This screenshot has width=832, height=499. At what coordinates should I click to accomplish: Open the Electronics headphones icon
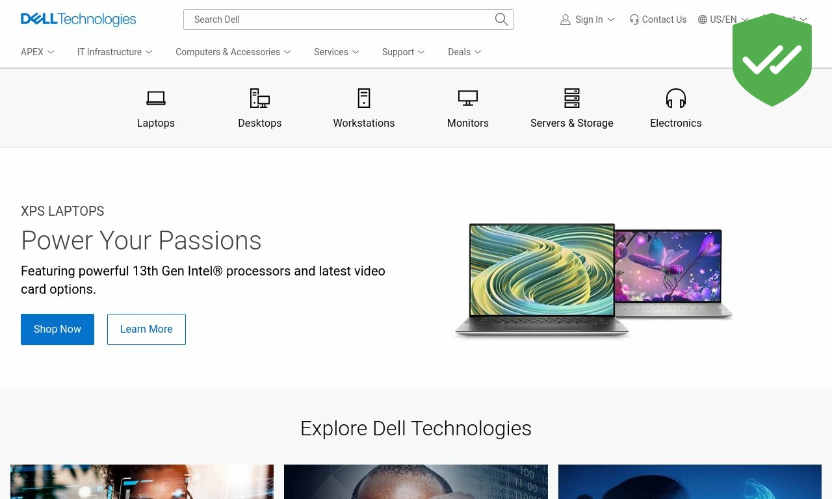tap(676, 98)
